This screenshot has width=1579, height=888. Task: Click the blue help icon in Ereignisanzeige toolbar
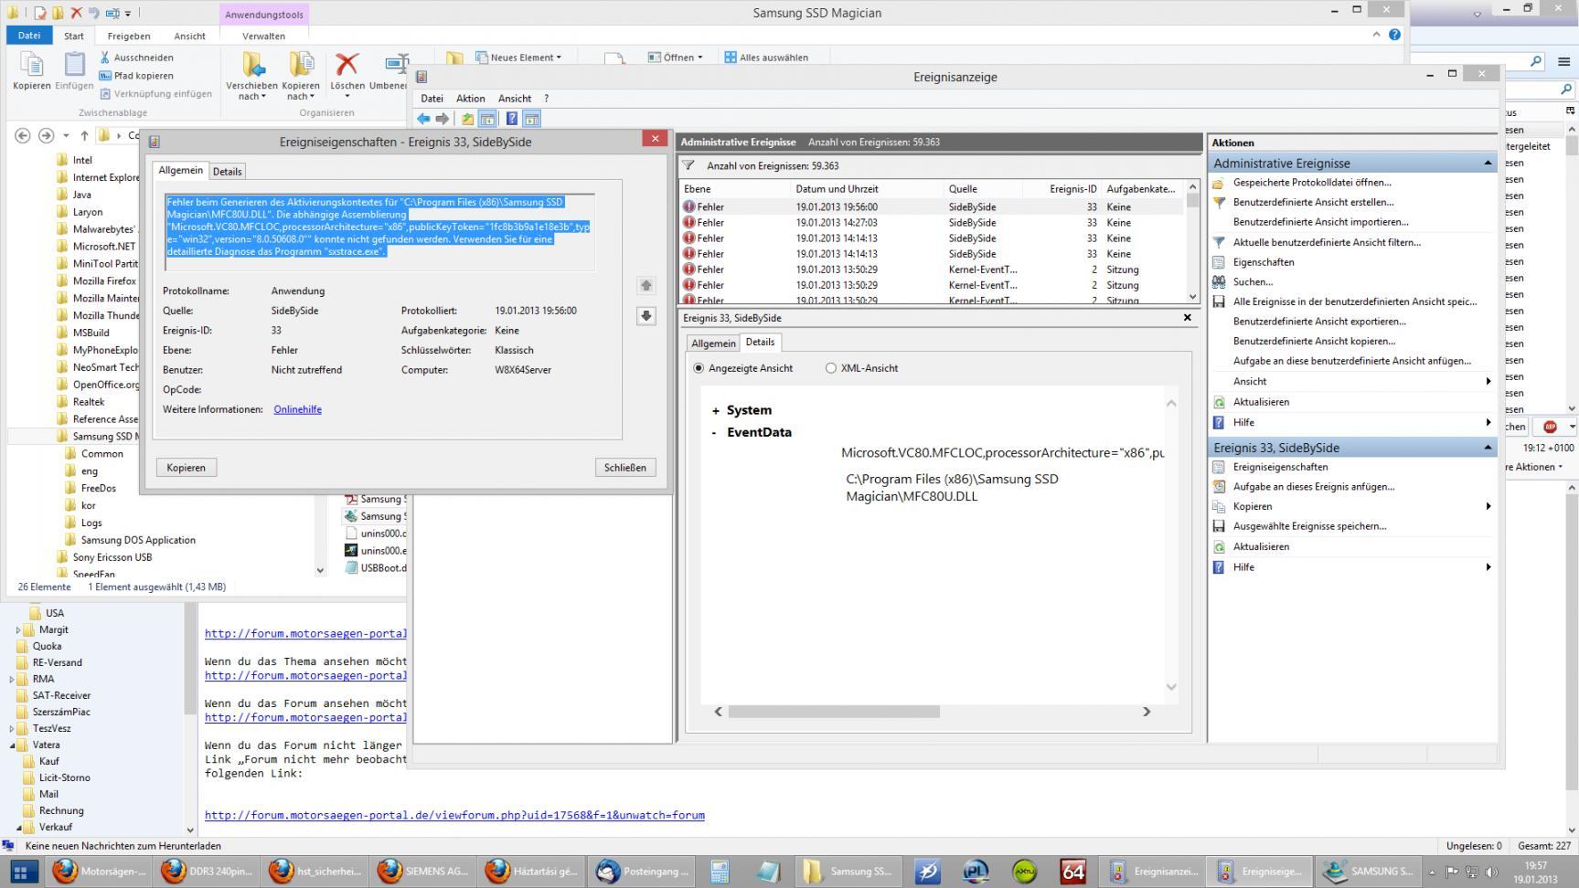(x=512, y=119)
